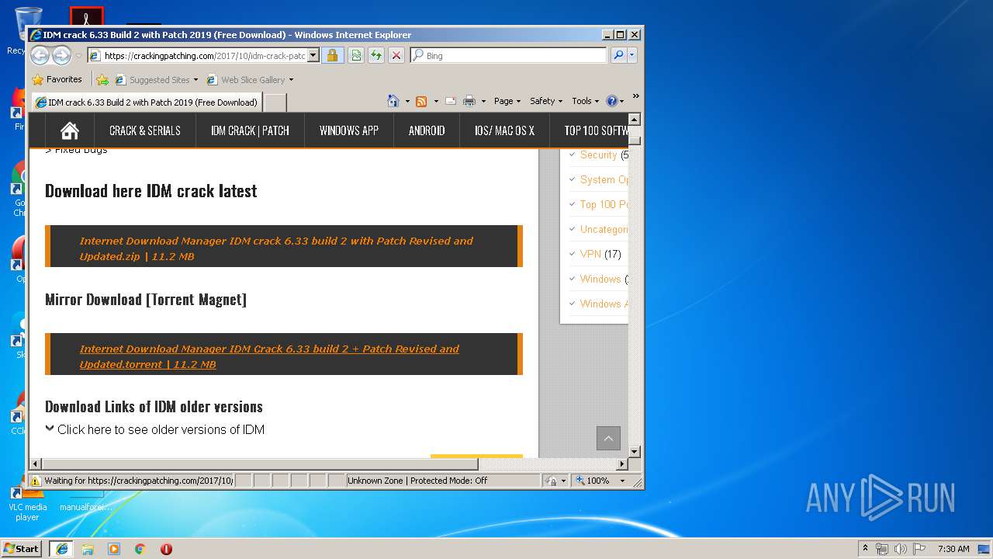Toggle the Compatibility View icon

coord(355,55)
